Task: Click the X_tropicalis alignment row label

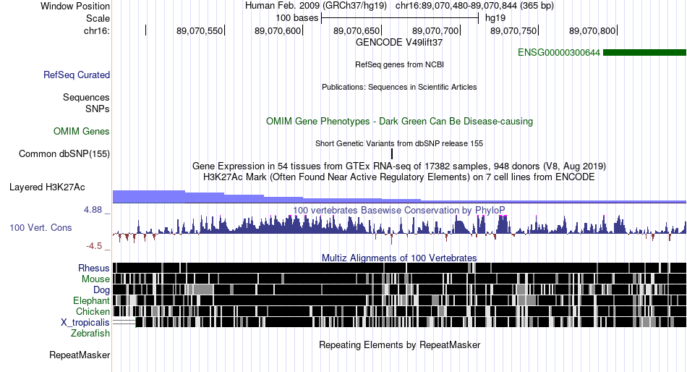Action: click(85, 323)
